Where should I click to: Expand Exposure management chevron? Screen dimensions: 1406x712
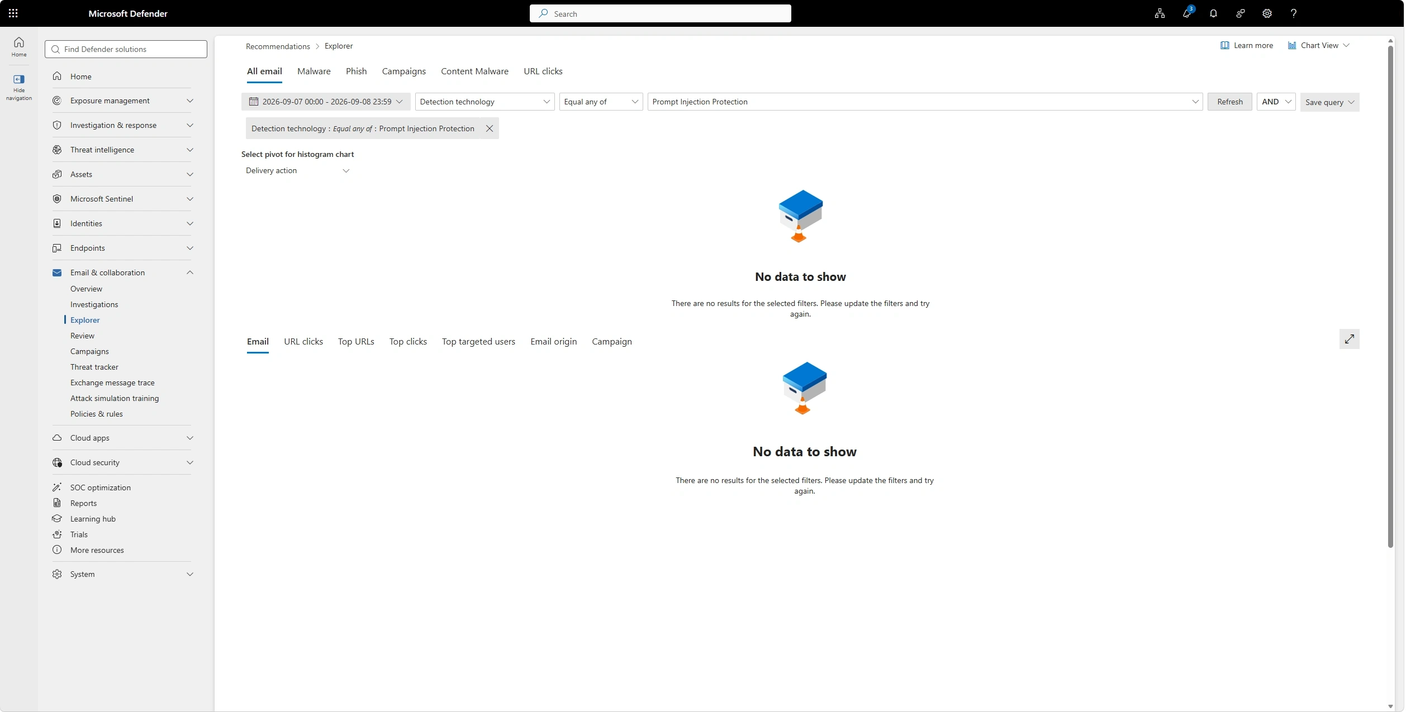(190, 101)
